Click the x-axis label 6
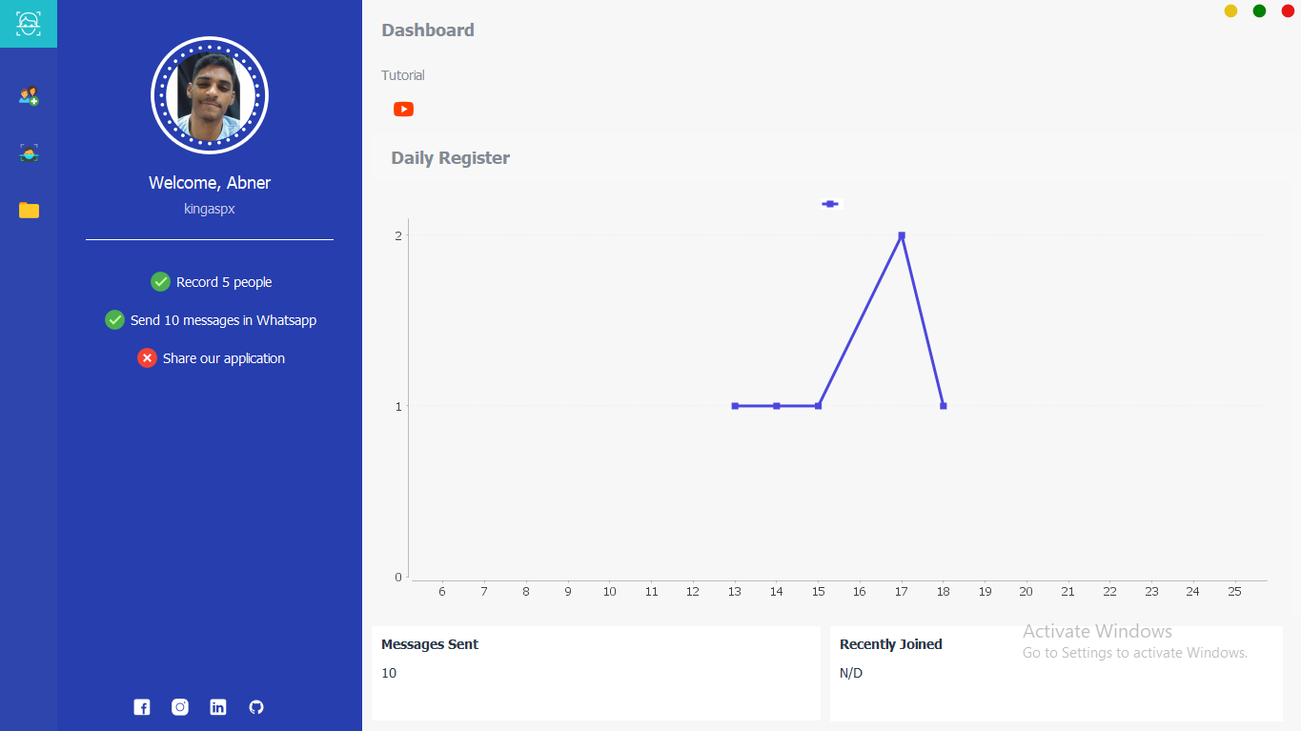Viewport: 1301px width, 731px height. point(442,592)
